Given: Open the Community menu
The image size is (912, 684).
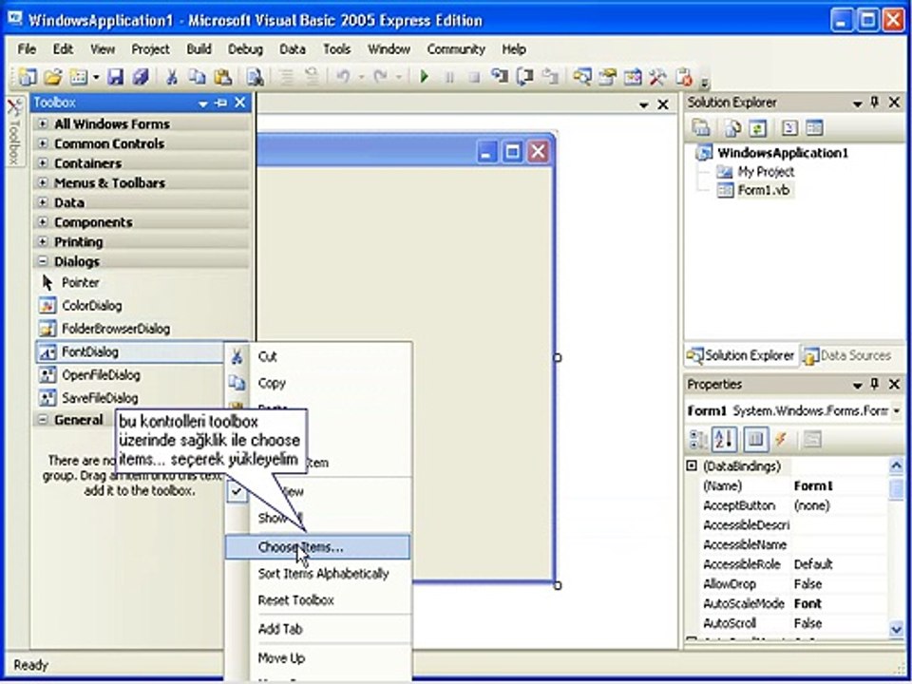Looking at the screenshot, I should click(x=456, y=49).
